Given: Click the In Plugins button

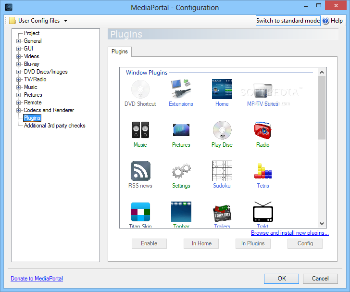Looking at the screenshot, I should pos(253,243).
